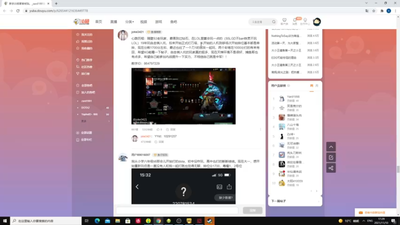Open the 全部话题 sidebar icon
The width and height of the screenshot is (400, 225).
click(x=78, y=132)
